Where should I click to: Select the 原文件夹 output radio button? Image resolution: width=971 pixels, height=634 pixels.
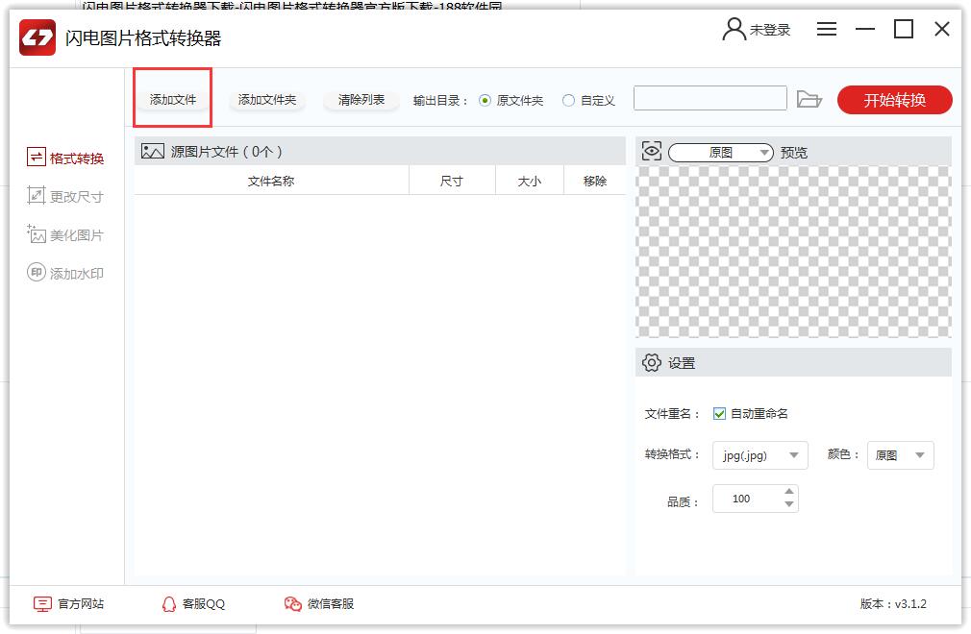point(485,100)
